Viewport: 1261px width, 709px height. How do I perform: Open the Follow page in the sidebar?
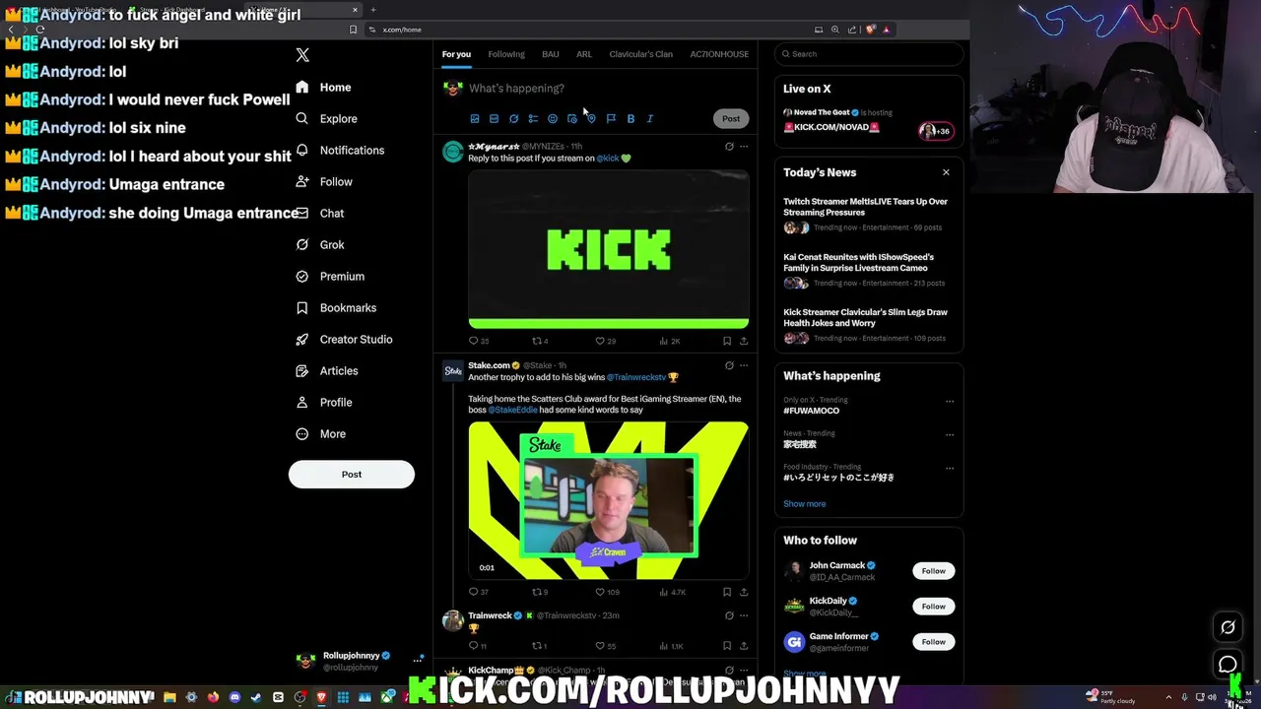point(323,181)
